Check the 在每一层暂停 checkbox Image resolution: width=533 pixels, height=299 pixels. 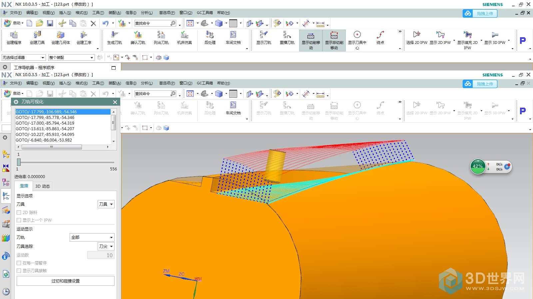[x=19, y=263]
